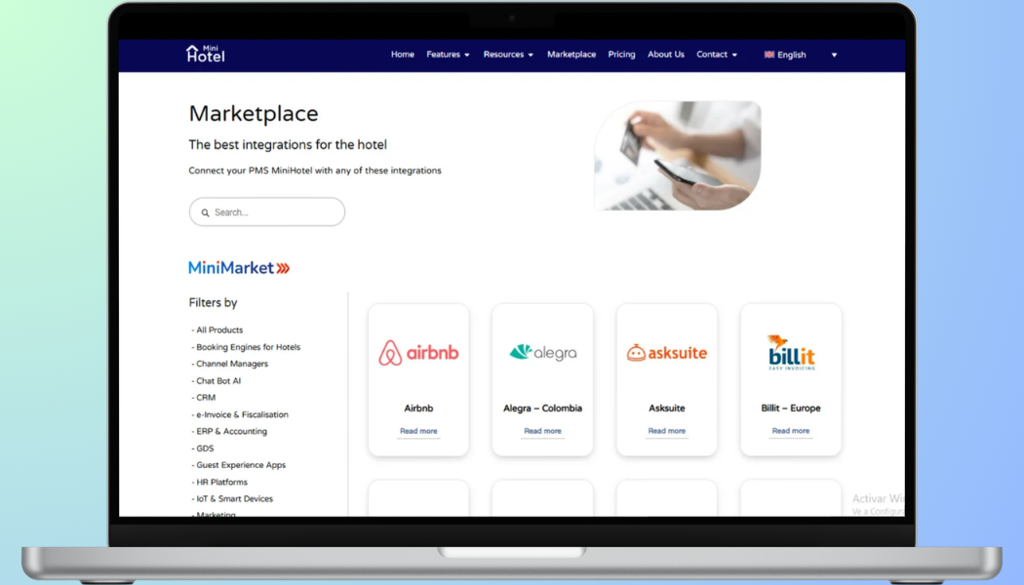Click Read more under Billit – Europe

791,431
